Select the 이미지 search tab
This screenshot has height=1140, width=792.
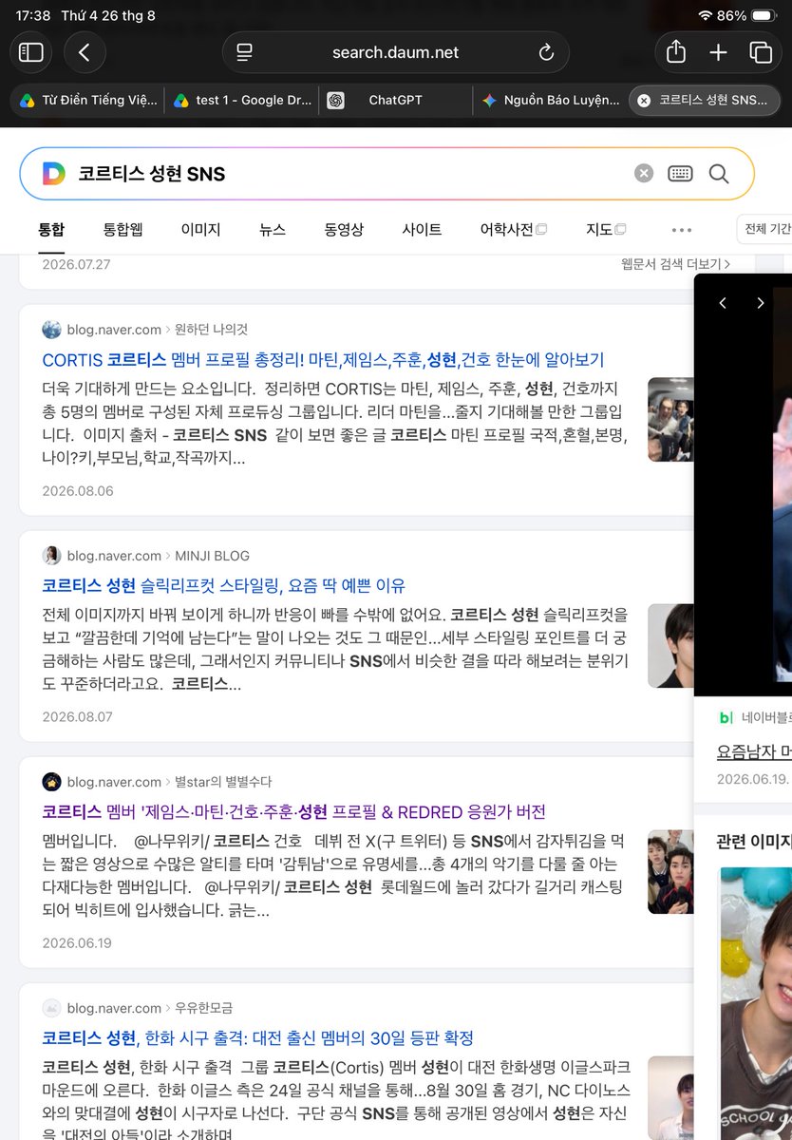200,229
